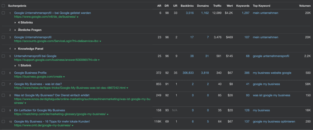
Task: Open the 137 keywords value
Action: click(247, 121)
